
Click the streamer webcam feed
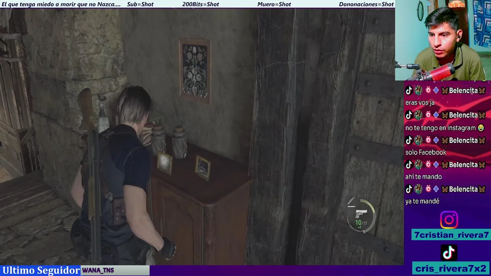pyautogui.click(x=443, y=40)
